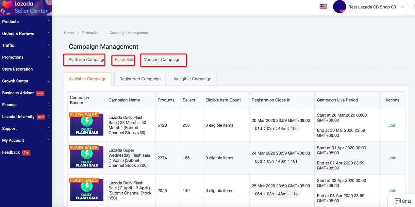This screenshot has width=415, height=207.
Task: Click the sellers count 186
Action: 186,158
